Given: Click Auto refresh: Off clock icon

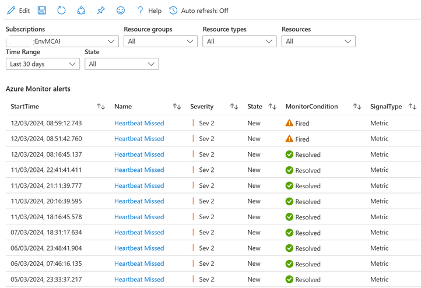Looking at the screenshot, I should pyautogui.click(x=173, y=10).
